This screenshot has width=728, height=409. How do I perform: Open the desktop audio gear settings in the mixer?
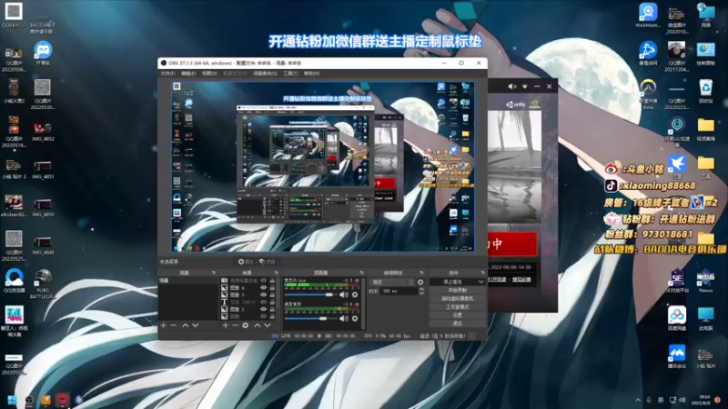tap(355, 319)
